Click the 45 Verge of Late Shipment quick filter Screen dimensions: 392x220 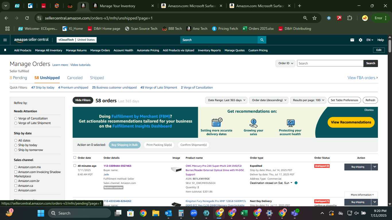point(159,87)
